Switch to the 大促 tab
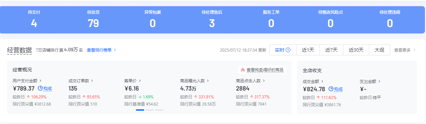This screenshot has height=124, width=426. 380,50
